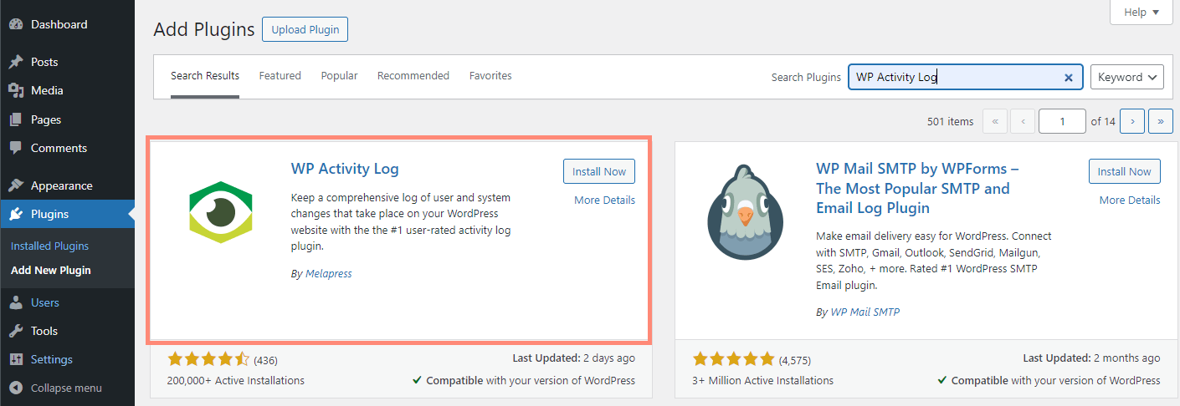
Task: Open the Tools menu item
Action: point(67,331)
